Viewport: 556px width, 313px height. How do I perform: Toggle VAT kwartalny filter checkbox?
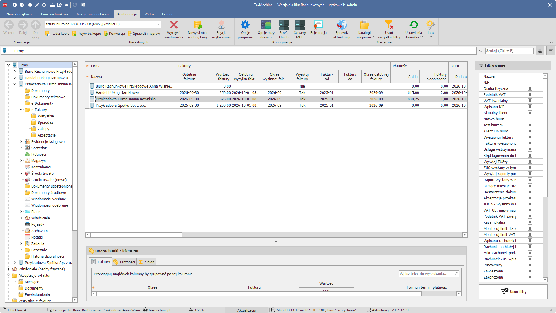[x=530, y=101]
